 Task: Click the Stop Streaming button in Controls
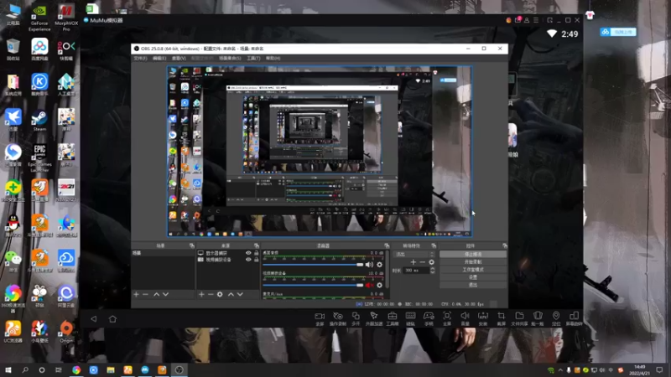point(473,255)
